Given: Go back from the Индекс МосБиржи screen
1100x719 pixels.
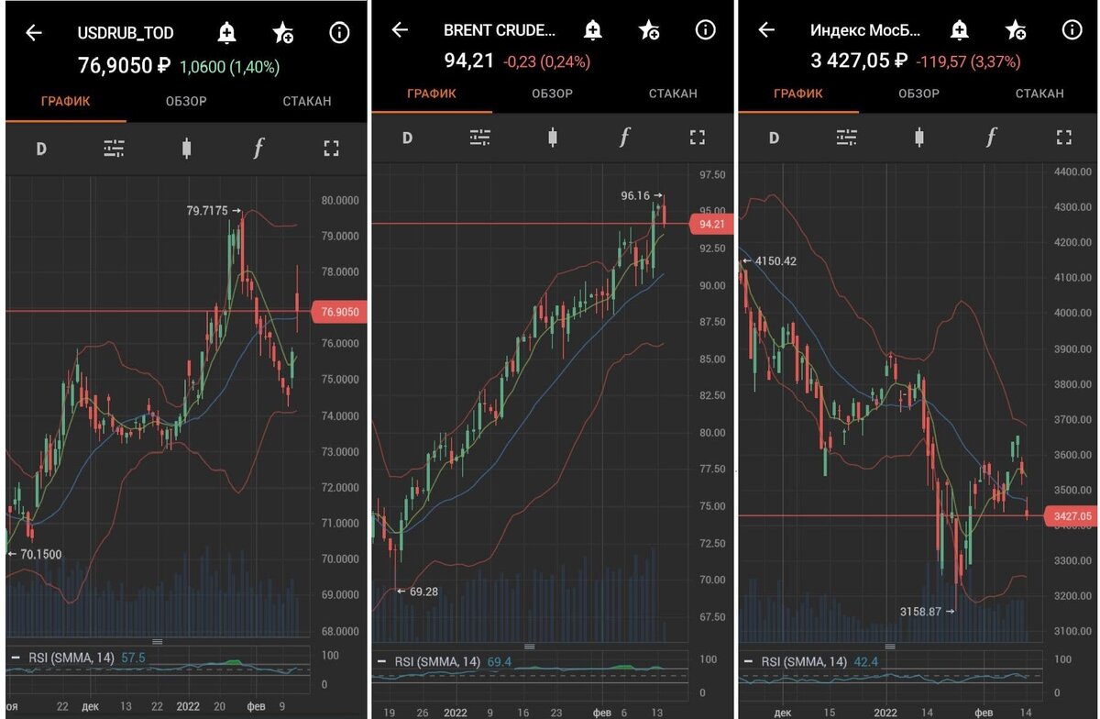Looking at the screenshot, I should 766,29.
